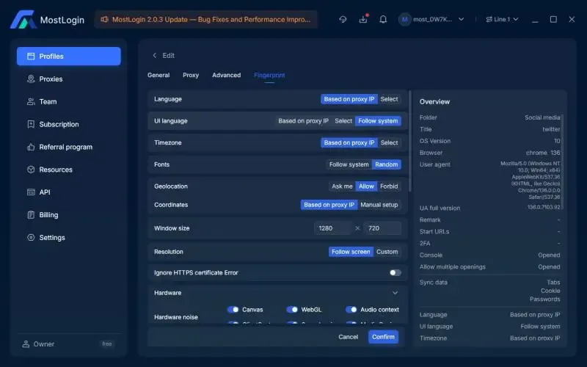Open the Line 1 dropdown
Screen dimensions: 587x367
pyautogui.click(x=516, y=19)
